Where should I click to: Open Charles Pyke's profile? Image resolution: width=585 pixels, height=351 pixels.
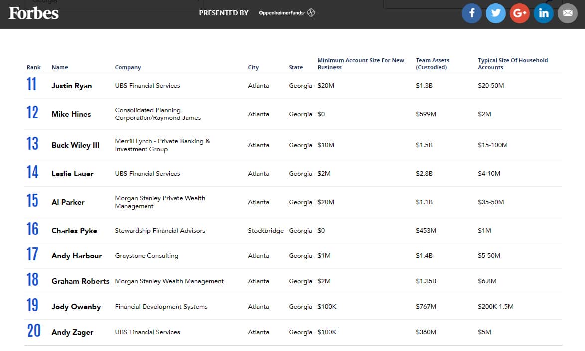pos(74,231)
